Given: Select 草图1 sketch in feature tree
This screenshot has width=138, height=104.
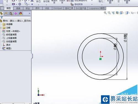Looking at the screenshot, I should [x=7, y=48].
